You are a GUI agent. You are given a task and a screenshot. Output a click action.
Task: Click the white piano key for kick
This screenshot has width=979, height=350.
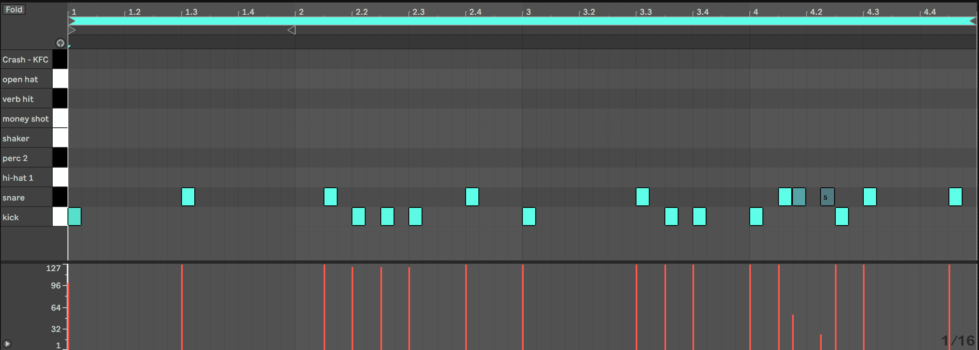click(x=60, y=217)
